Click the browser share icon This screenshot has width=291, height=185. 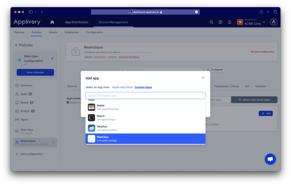pyautogui.click(x=261, y=12)
